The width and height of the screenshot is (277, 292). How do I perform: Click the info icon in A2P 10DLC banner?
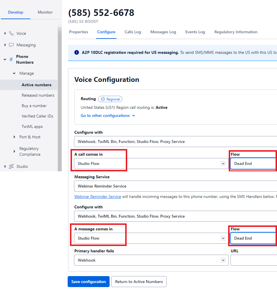(x=77, y=52)
